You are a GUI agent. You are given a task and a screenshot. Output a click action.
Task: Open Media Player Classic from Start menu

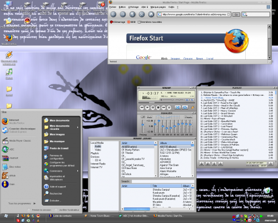coord(17,140)
